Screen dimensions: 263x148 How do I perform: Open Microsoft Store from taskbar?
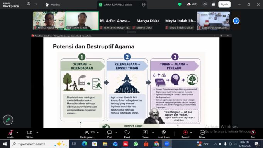pos(95,144)
